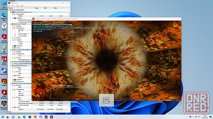This screenshot has height=119, width=213.
Task: Open the Chat icon on the taskbar
Action: [x=13, y=117]
